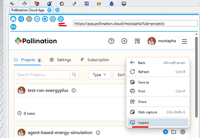Choose Save as in context menu
Viewport: 200px width, 138px height.
158,82
